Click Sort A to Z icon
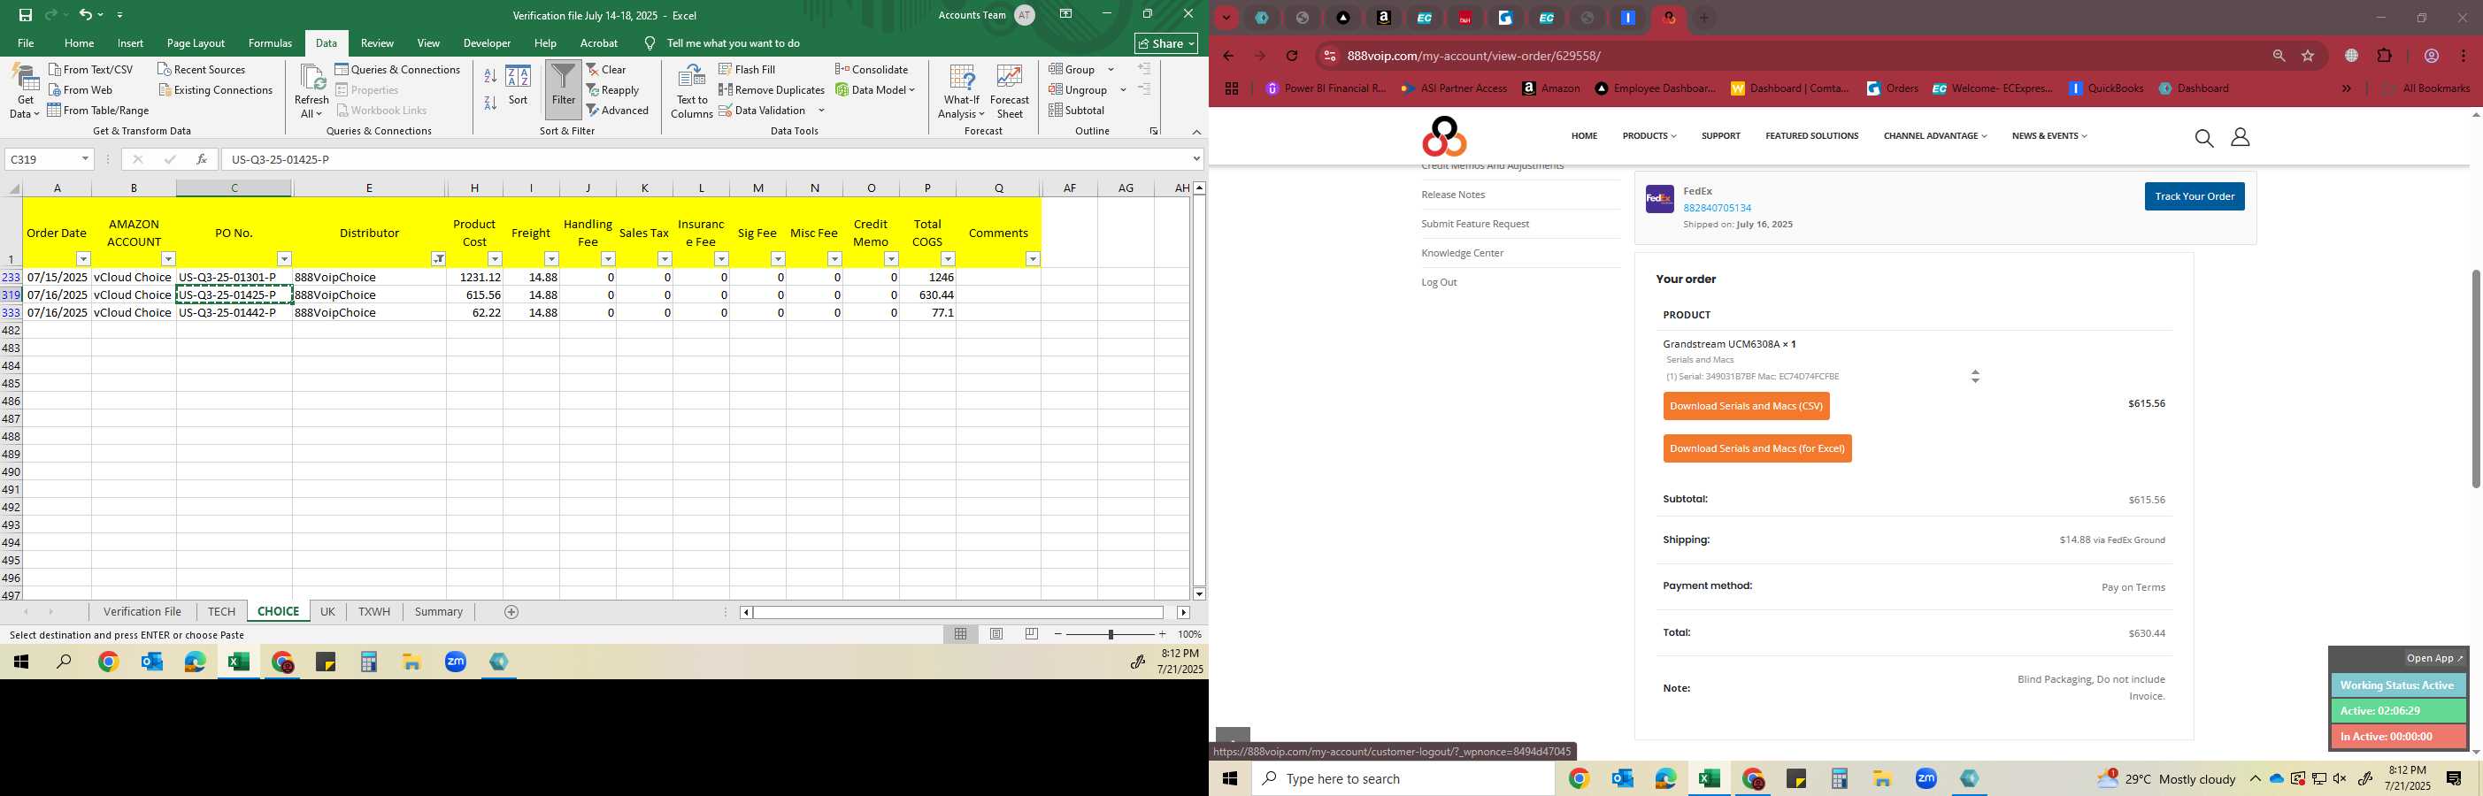The width and height of the screenshot is (2483, 796). (489, 75)
